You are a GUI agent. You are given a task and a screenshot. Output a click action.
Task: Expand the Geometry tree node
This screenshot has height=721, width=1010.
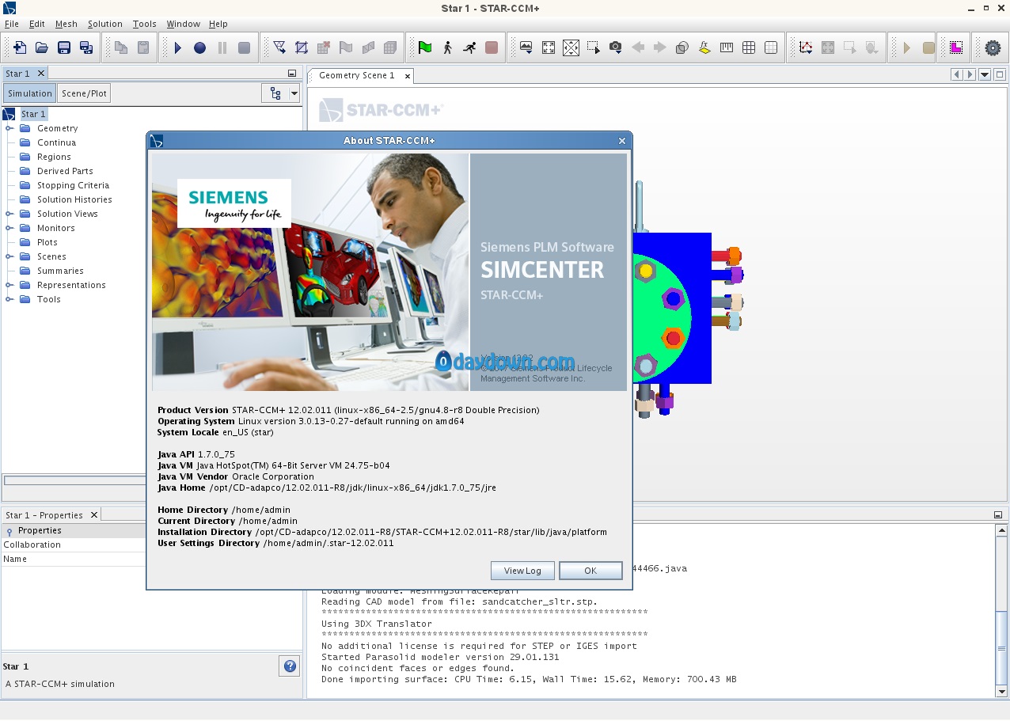9,128
